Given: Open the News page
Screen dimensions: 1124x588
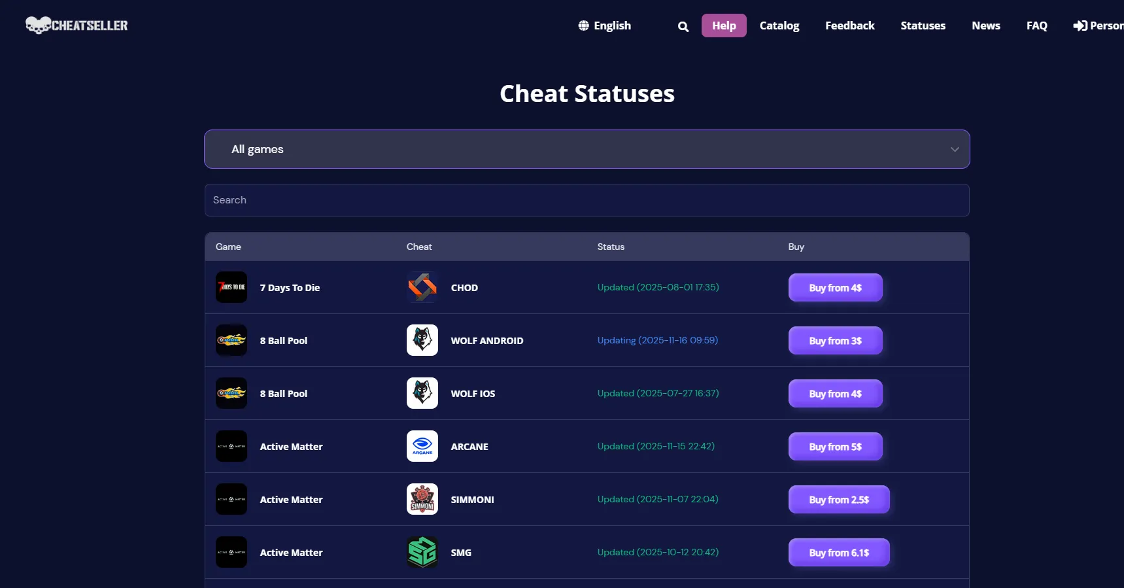Looking at the screenshot, I should pyautogui.click(x=986, y=26).
